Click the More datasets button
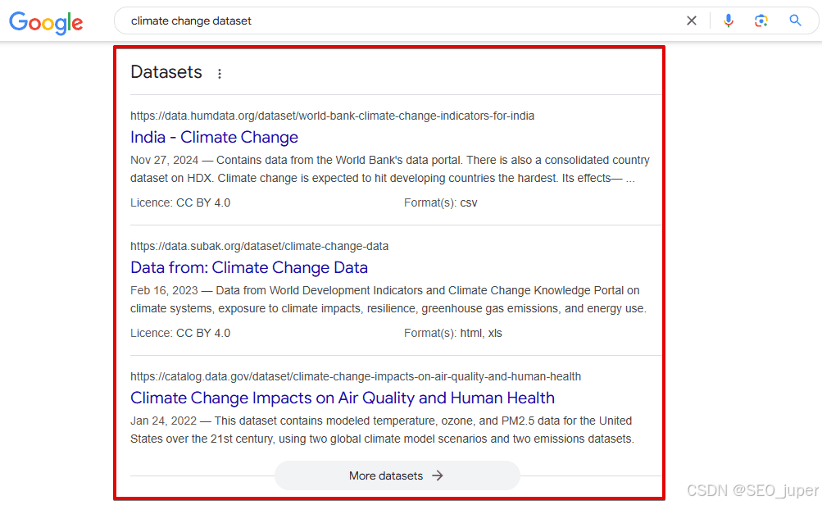 (397, 475)
